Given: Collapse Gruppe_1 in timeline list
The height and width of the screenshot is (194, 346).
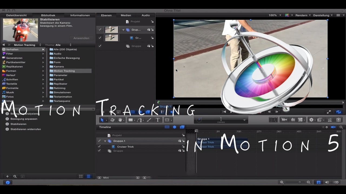Looking at the screenshot, I should coord(105,141).
